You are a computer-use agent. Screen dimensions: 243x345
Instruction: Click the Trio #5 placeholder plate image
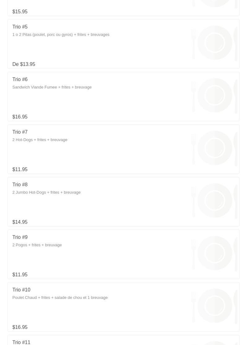tap(215, 43)
